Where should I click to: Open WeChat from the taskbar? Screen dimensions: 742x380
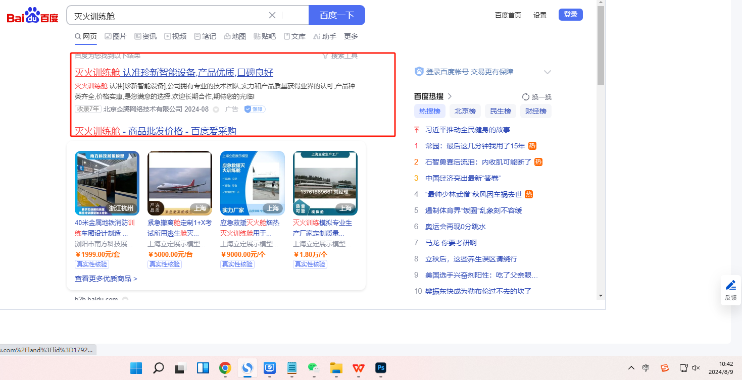pyautogui.click(x=314, y=368)
